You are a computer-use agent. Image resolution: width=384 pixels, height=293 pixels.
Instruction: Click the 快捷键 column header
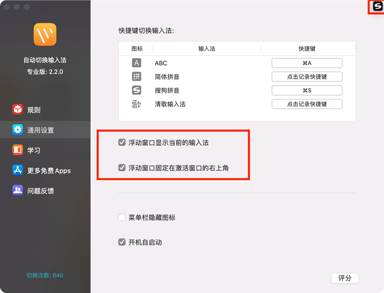click(x=307, y=49)
